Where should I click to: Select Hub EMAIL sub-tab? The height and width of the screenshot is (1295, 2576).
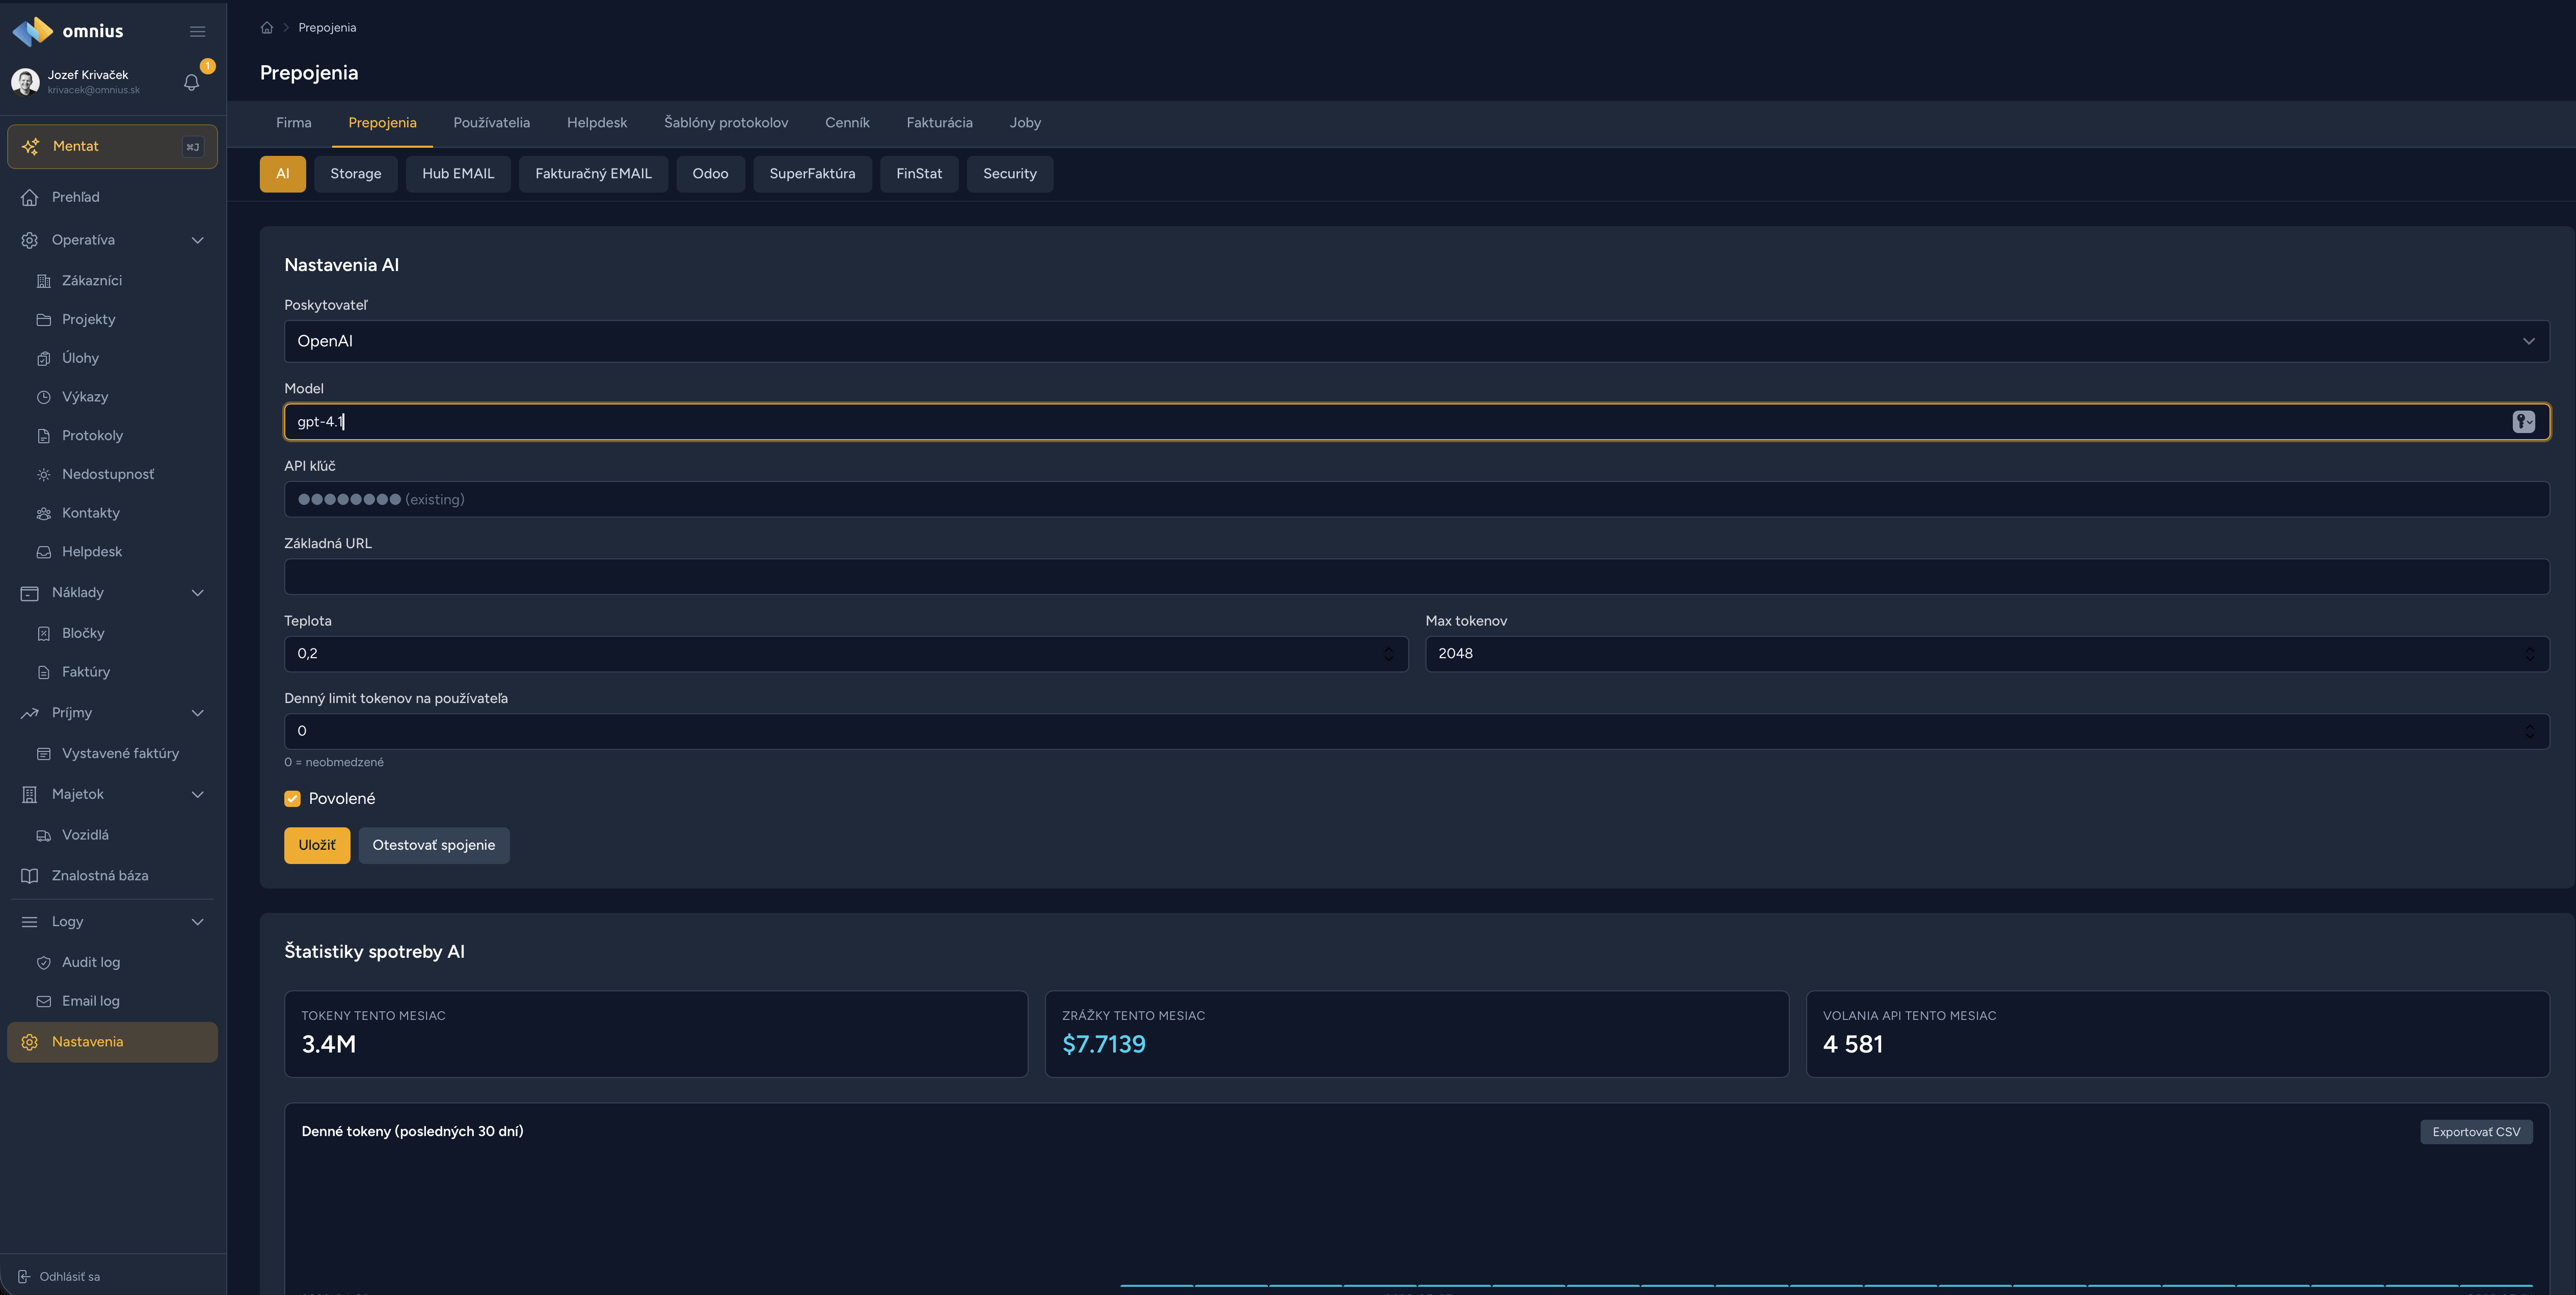(458, 174)
